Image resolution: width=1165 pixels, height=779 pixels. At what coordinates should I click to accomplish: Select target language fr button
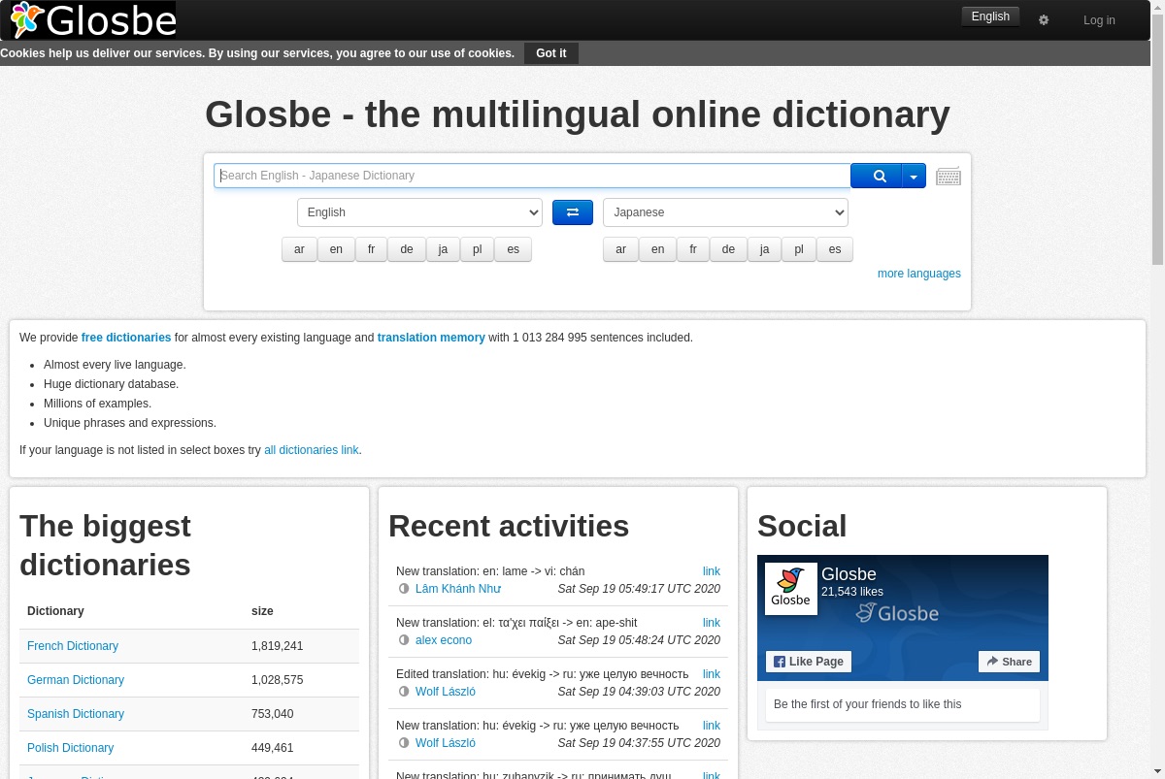tap(692, 249)
